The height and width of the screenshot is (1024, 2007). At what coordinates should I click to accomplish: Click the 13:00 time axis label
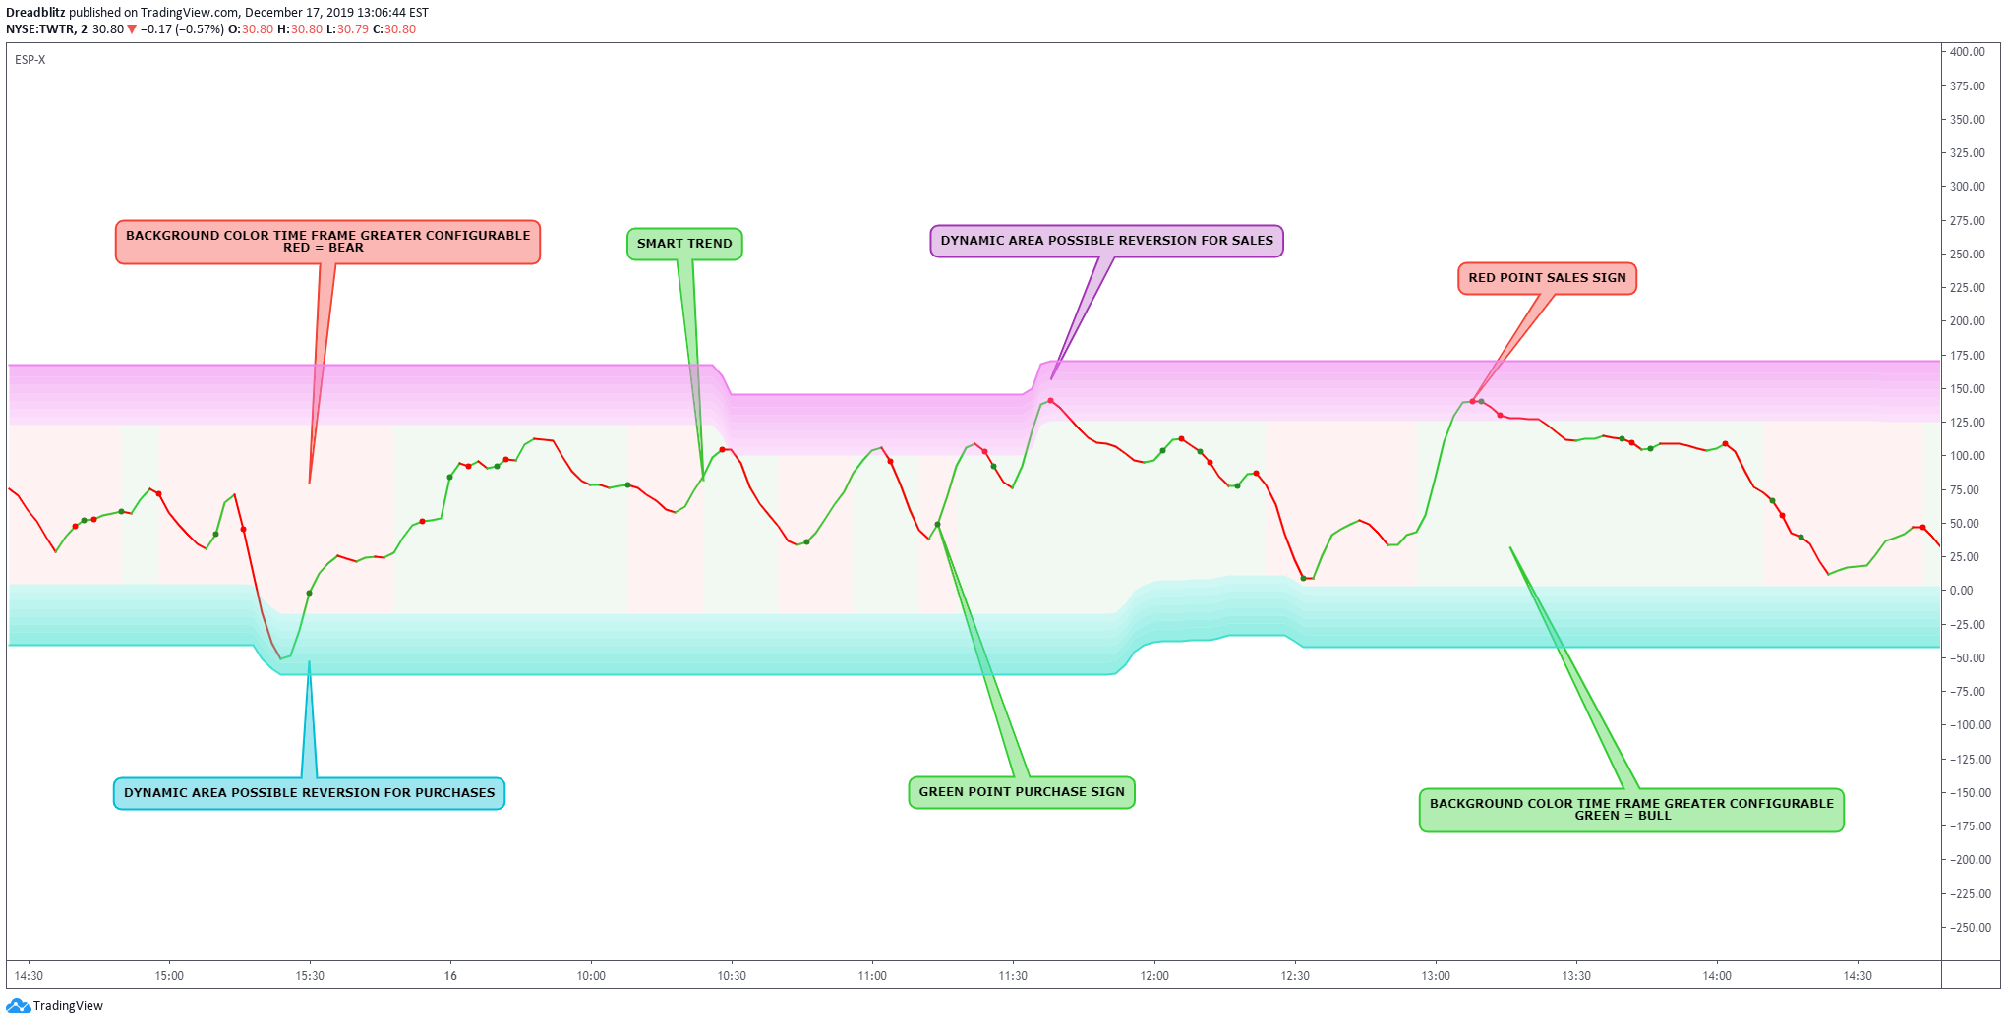pos(1436,976)
